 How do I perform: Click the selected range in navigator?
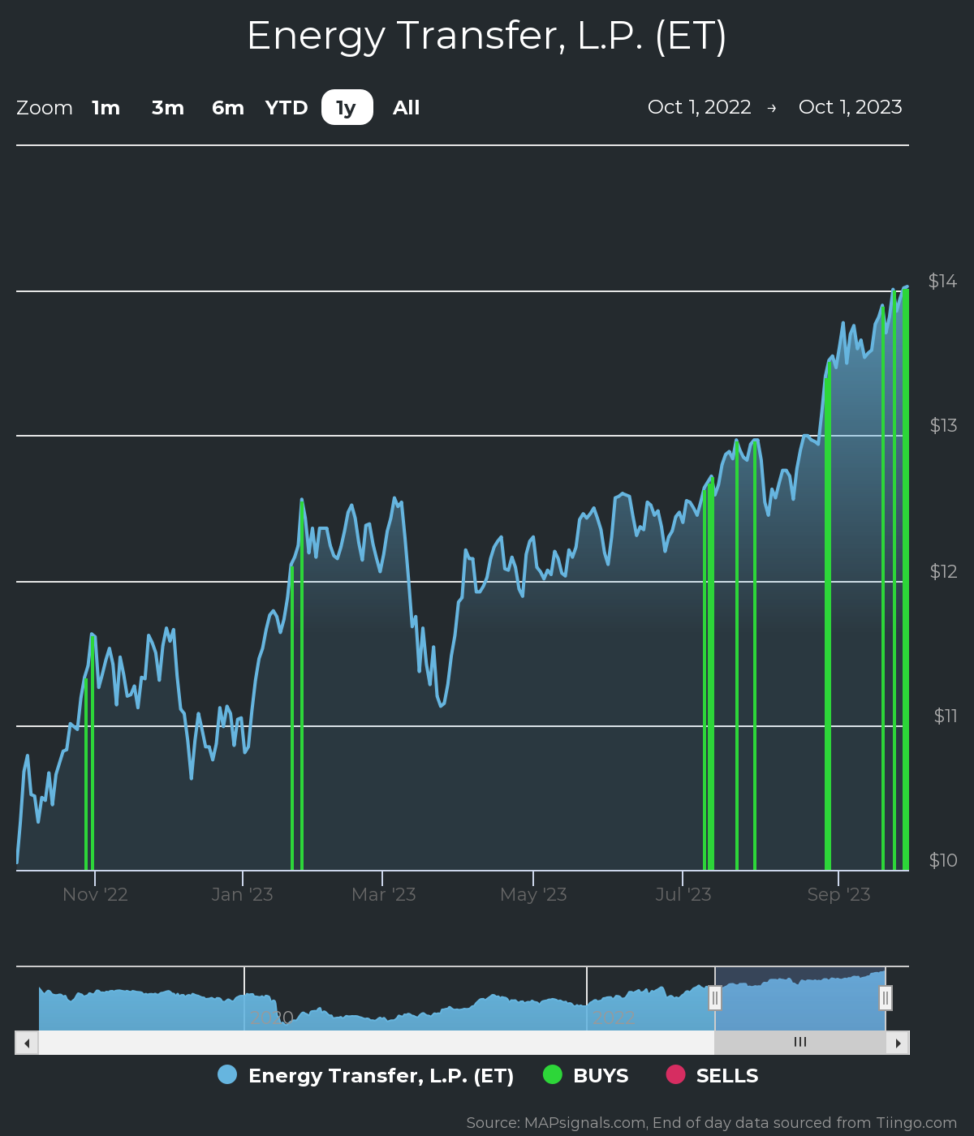[x=800, y=1000]
